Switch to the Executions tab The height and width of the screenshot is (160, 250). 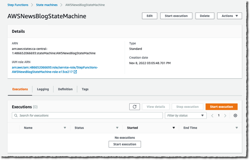tap(20, 89)
